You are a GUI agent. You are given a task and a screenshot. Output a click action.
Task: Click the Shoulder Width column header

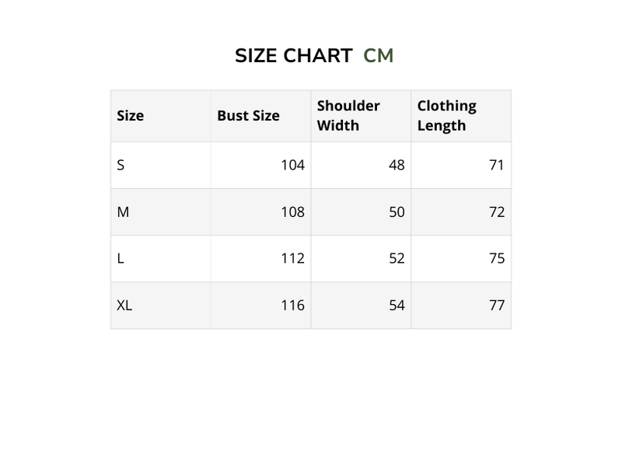coord(348,115)
